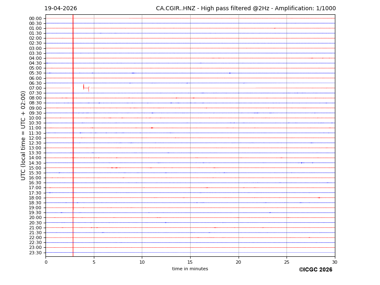Screen dimensions: 380x285
Task: Click the blue blip on the 14:30 trace
Action: (302, 163)
